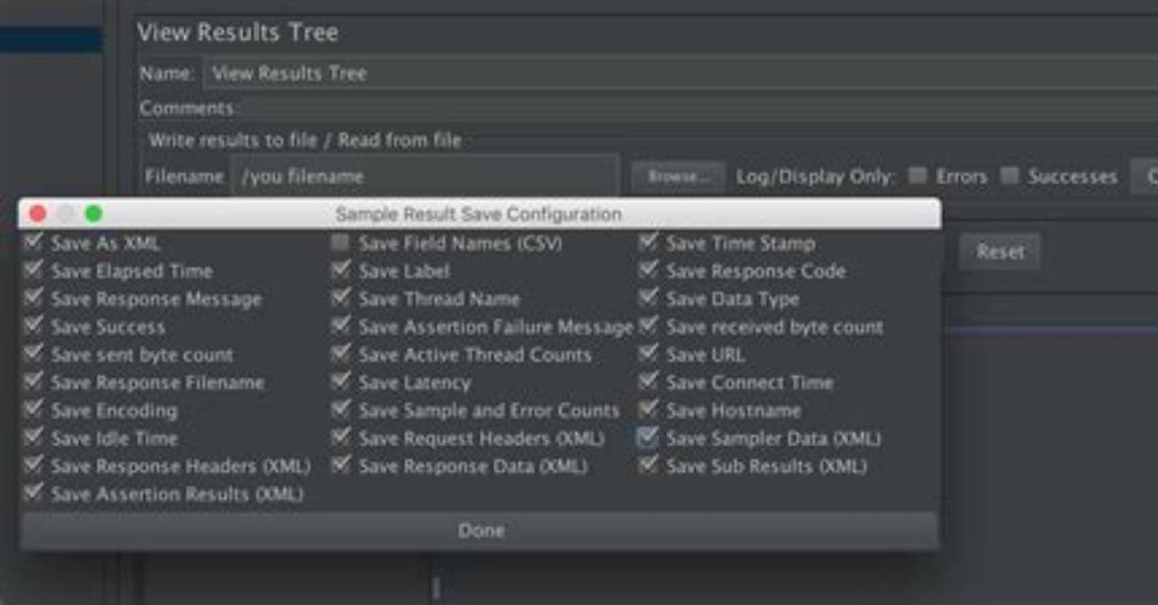Toggle the Save As XML checkbox
The height and width of the screenshot is (605, 1158).
tap(35, 242)
